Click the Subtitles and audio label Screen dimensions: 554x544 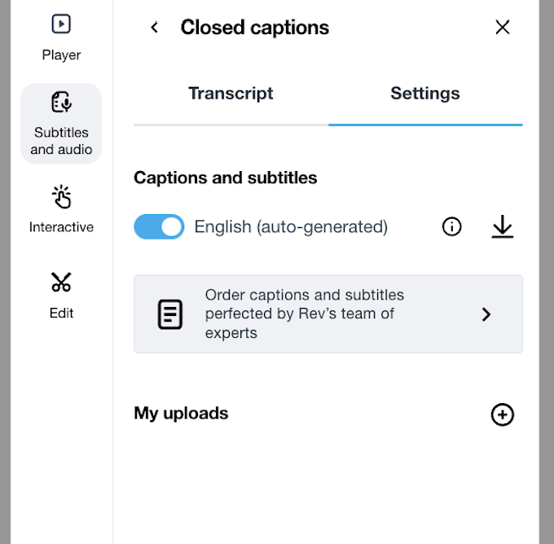(61, 141)
